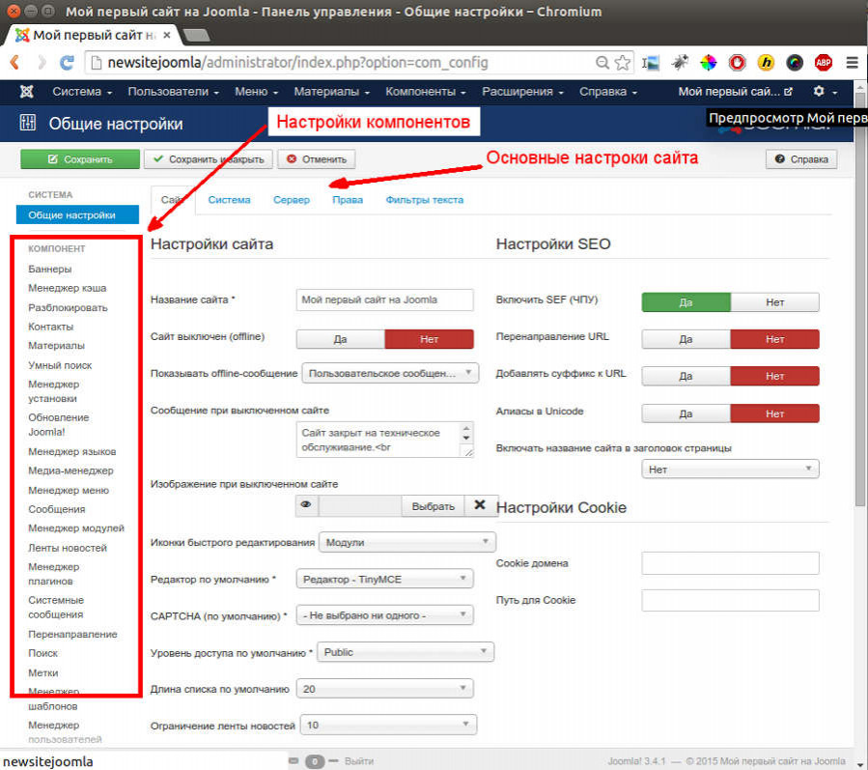Screen dimensions: 868x770
Task: Open the Chromium hamburger menu
Action: [x=852, y=63]
